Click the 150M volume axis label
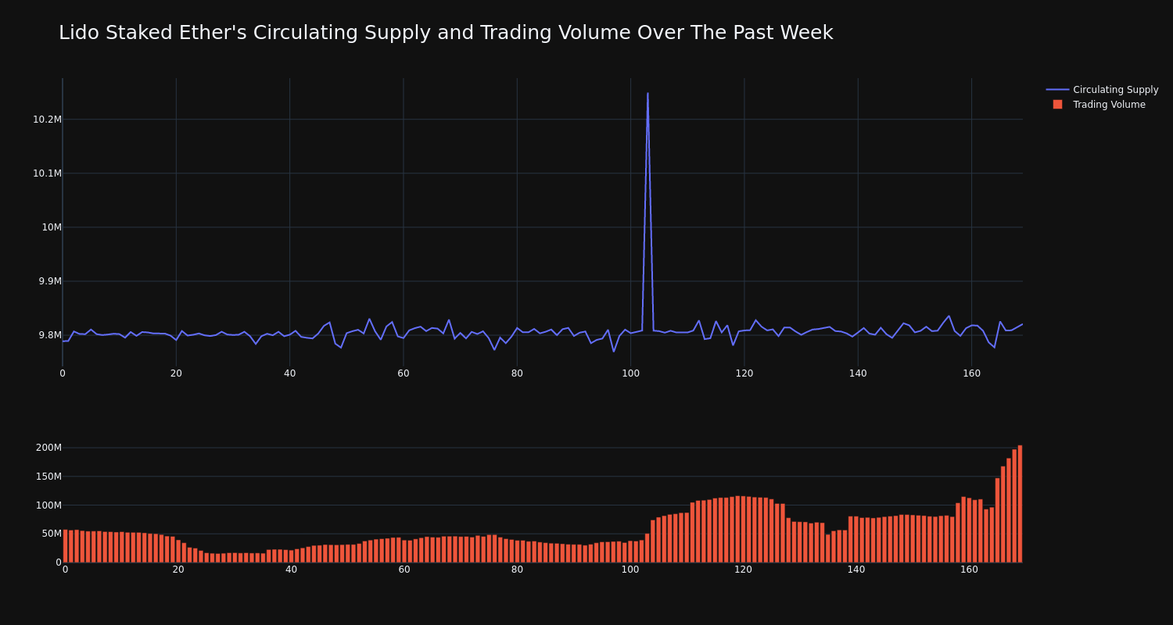Screen dimensions: 1173x625 coord(48,477)
